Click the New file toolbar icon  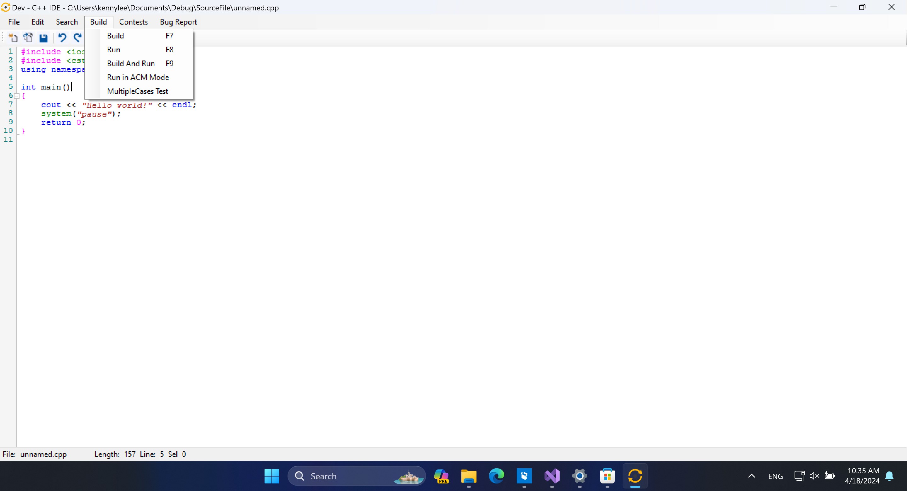[13, 37]
